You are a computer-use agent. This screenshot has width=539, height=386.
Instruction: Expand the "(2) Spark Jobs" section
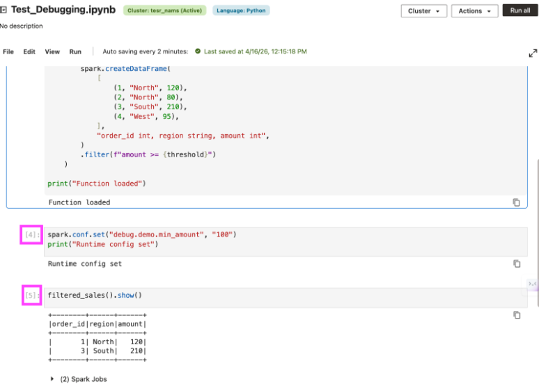pos(53,378)
